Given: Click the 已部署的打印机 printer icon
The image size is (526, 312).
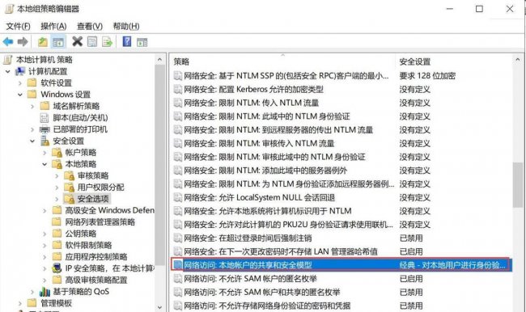Looking at the screenshot, I should point(45,129).
